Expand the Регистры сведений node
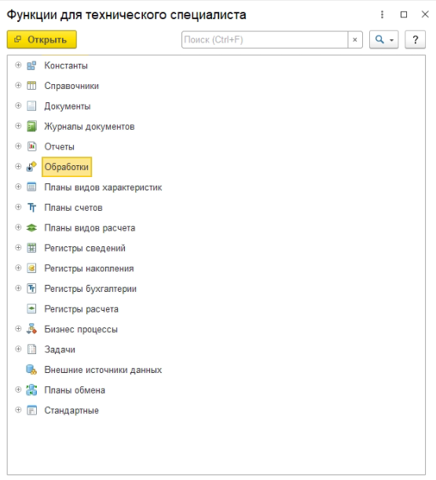436x480 pixels. (18, 248)
